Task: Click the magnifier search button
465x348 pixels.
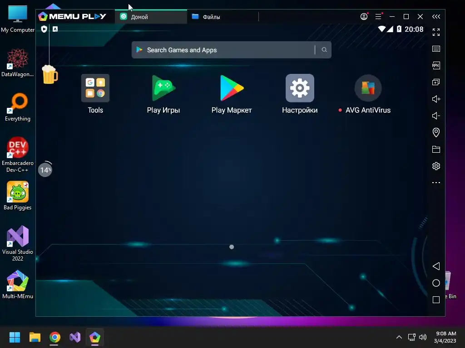Action: point(324,50)
